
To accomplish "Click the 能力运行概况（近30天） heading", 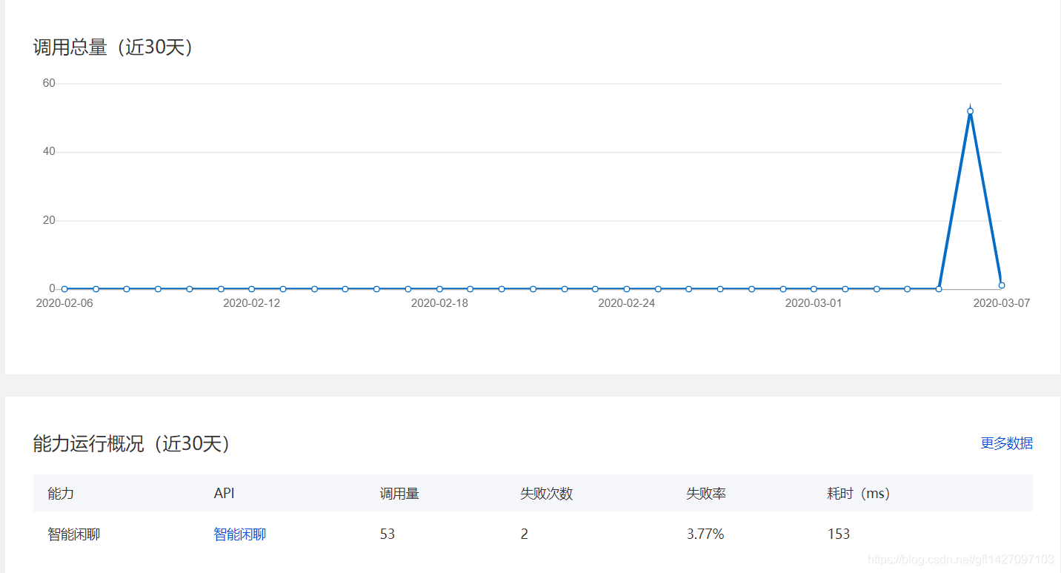I will 132,444.
